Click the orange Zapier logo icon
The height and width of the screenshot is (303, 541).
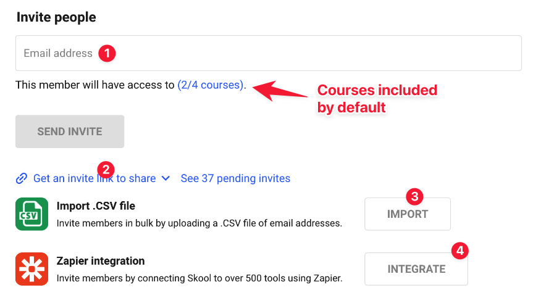[x=31, y=268]
